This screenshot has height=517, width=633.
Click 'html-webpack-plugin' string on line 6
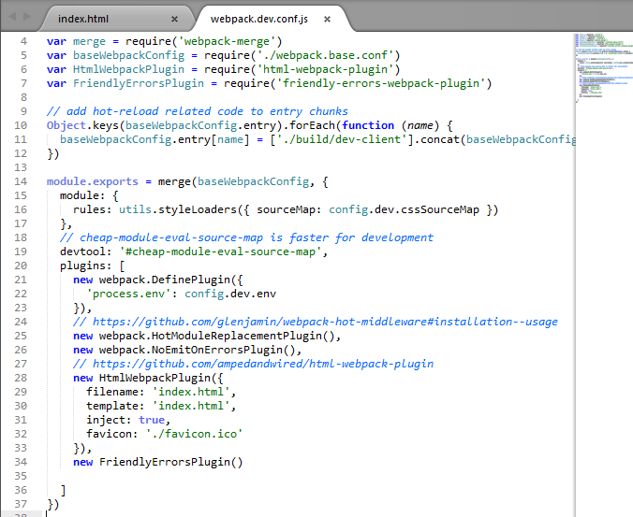[325, 69]
